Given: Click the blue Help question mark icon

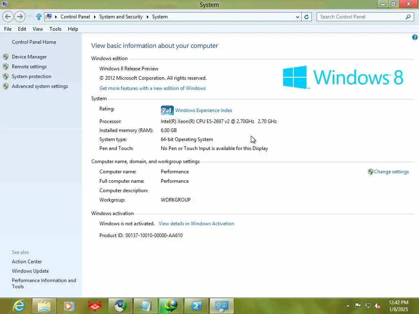Looking at the screenshot, I should [x=415, y=37].
